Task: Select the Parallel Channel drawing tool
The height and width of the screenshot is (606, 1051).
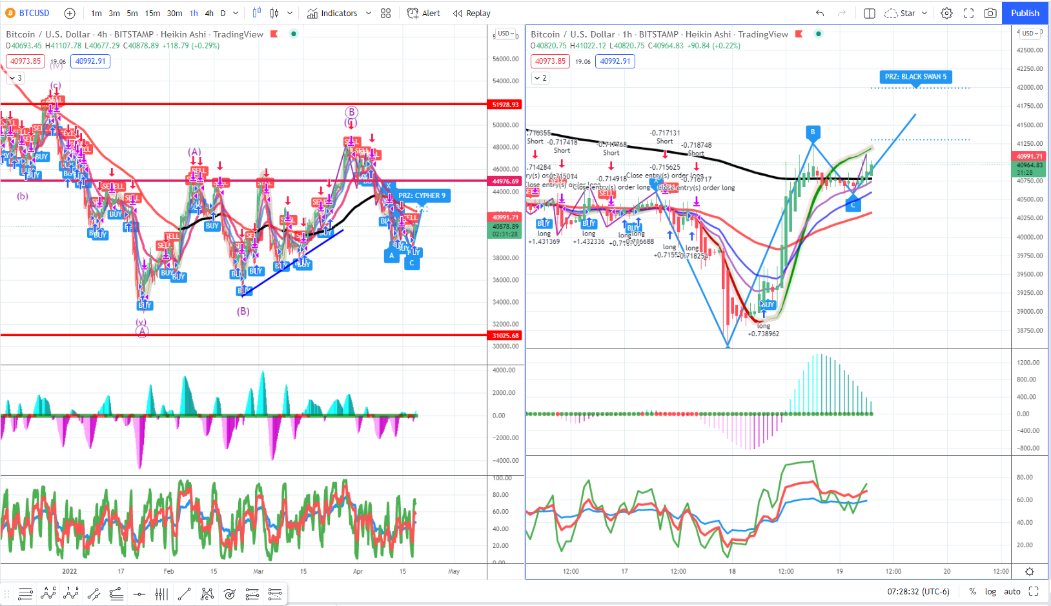Action: [94, 594]
